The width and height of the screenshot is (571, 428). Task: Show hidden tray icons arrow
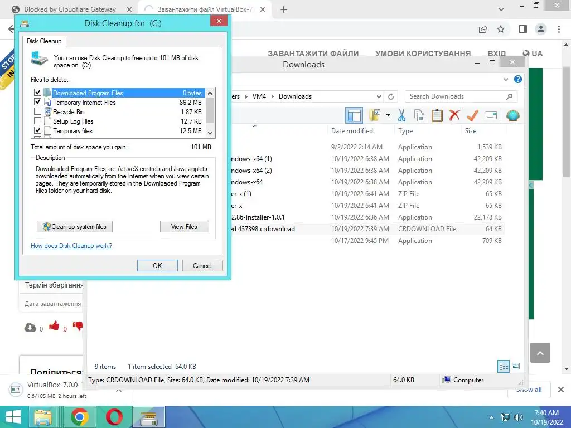pyautogui.click(x=492, y=417)
